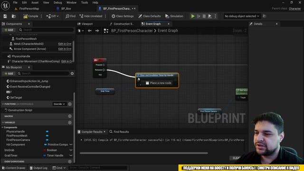Open the Edit menu
This screenshot has height=171, width=304.
(x=24, y=2)
